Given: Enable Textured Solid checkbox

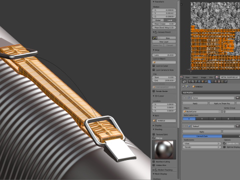Looking at the screenshot, I should 154,134.
